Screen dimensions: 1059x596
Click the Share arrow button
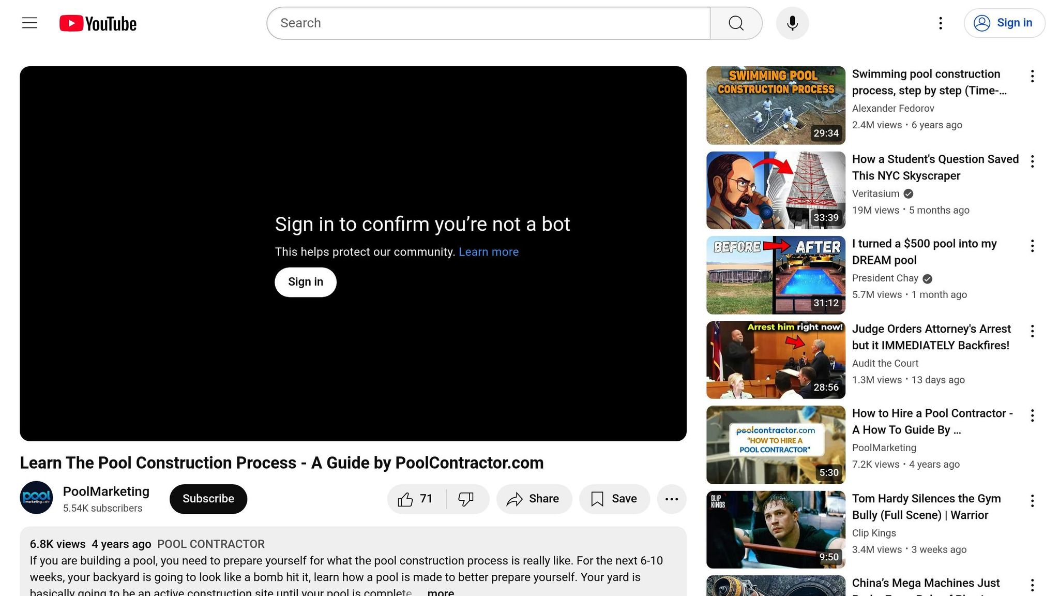pos(534,499)
